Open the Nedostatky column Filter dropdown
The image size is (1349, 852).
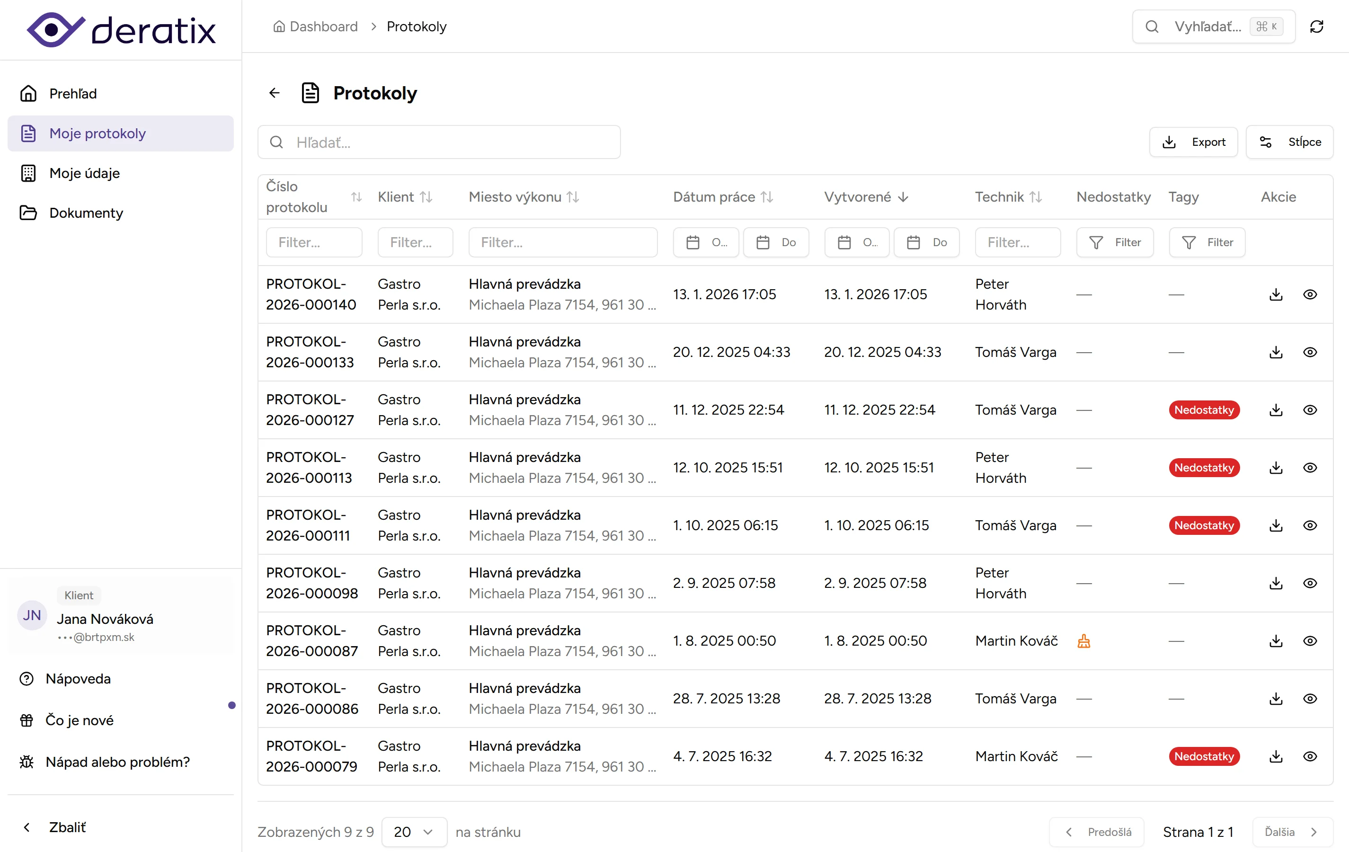(1114, 242)
